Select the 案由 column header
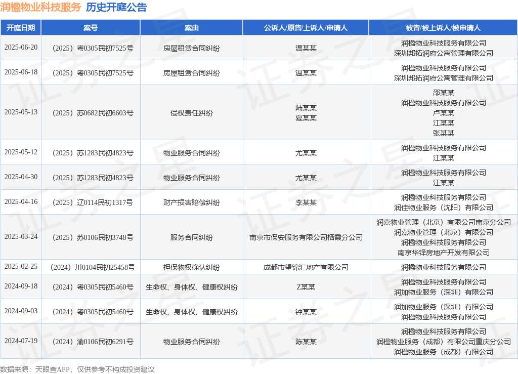The image size is (518, 374). click(192, 28)
